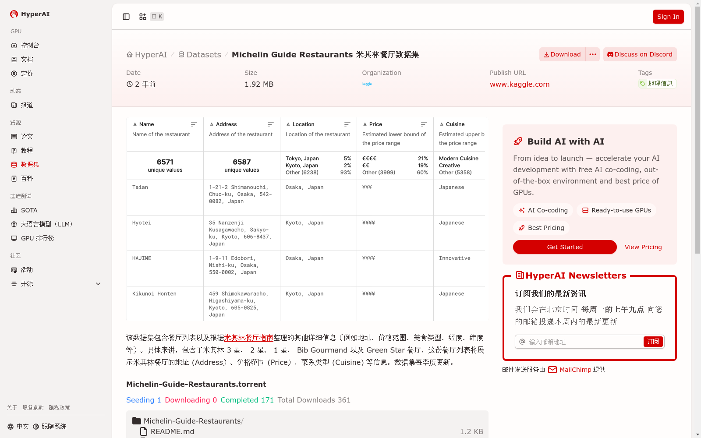Click scrollbar down arrow

697,434
